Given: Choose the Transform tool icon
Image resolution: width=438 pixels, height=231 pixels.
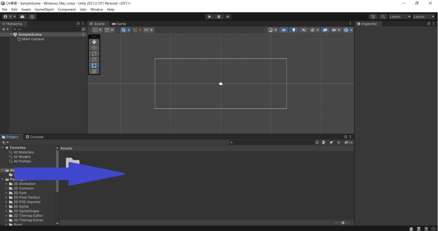Looking at the screenshot, I should (x=94, y=71).
